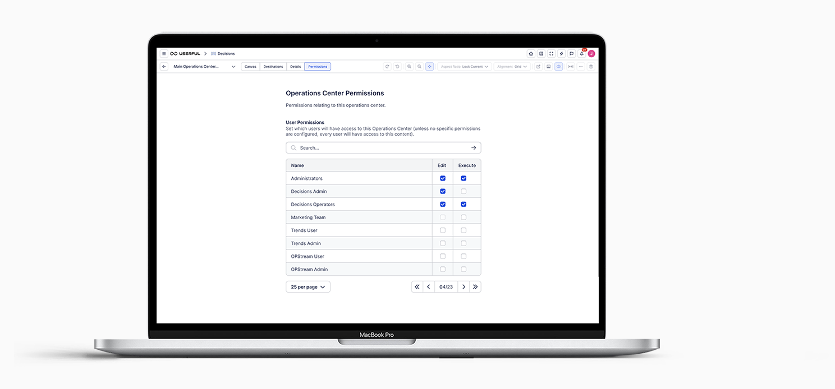Jump to the last page of results

(x=475, y=287)
